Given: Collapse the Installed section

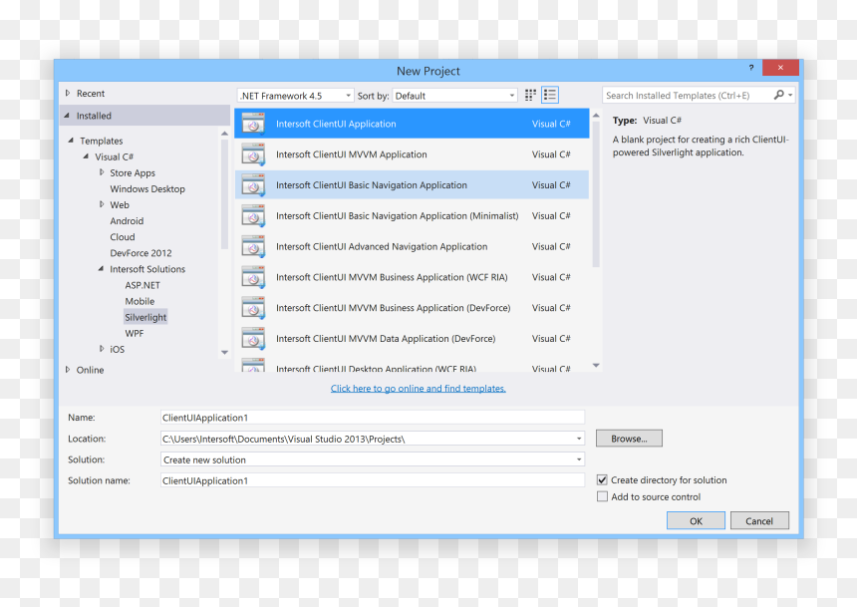Looking at the screenshot, I should 67,116.
